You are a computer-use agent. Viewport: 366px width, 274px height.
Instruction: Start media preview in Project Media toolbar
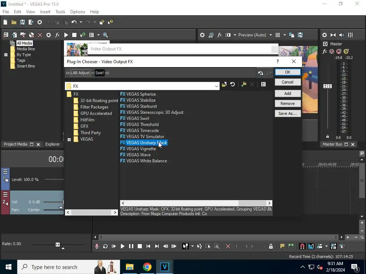[66, 35]
